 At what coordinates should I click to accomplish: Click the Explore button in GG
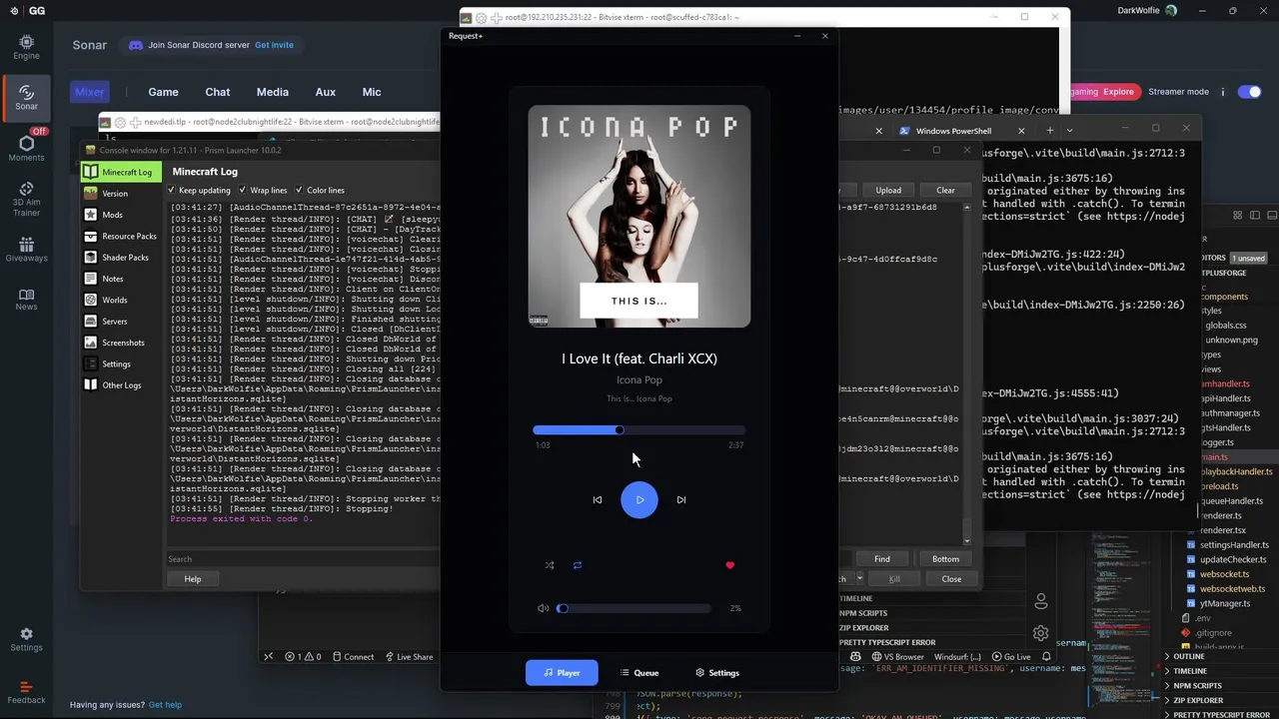coord(1118,92)
